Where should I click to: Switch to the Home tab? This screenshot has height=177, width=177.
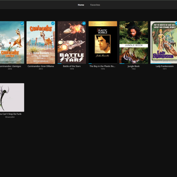pos(81,5)
